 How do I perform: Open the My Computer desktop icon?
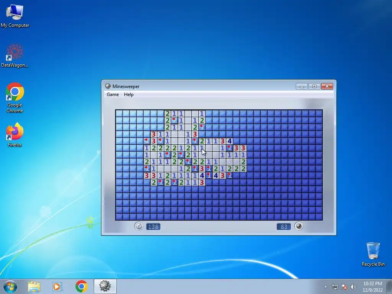[x=15, y=16]
